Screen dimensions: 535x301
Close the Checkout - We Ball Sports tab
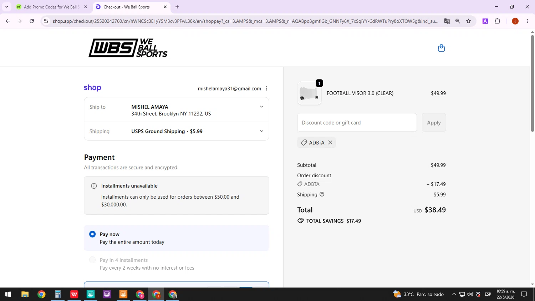(x=165, y=7)
